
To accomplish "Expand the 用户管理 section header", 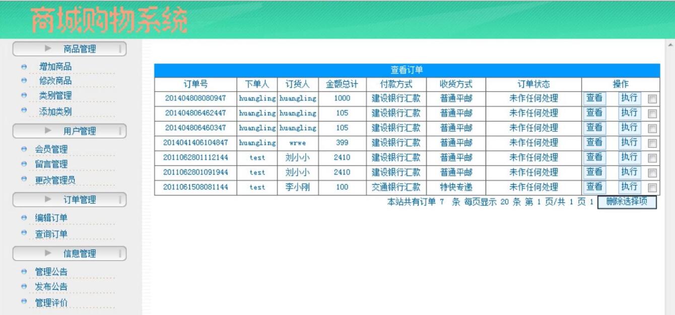I will [69, 131].
